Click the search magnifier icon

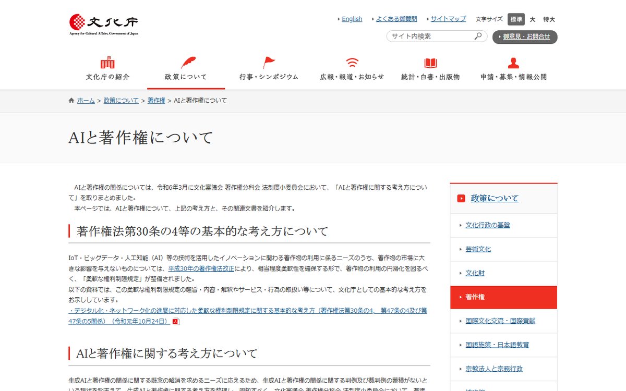[478, 36]
